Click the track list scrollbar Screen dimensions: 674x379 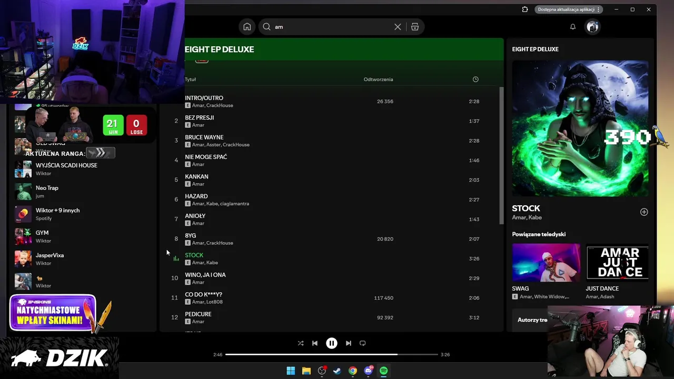[x=501, y=156]
